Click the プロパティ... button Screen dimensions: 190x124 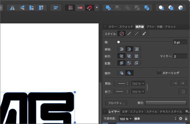click(x=116, y=103)
